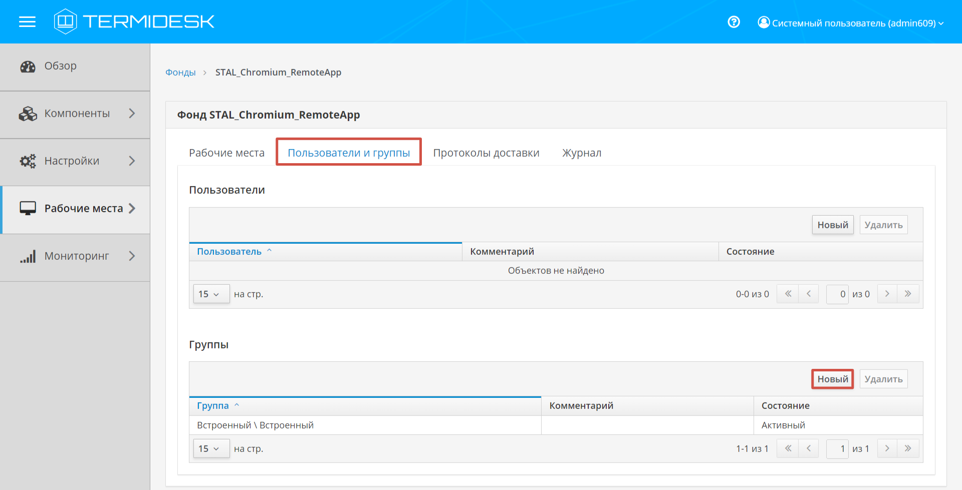Switch to the Журнал tab
The image size is (962, 490).
581,153
